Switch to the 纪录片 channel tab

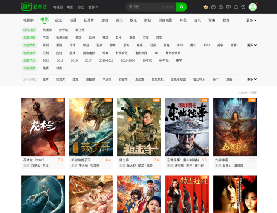pyautogui.click(x=89, y=20)
